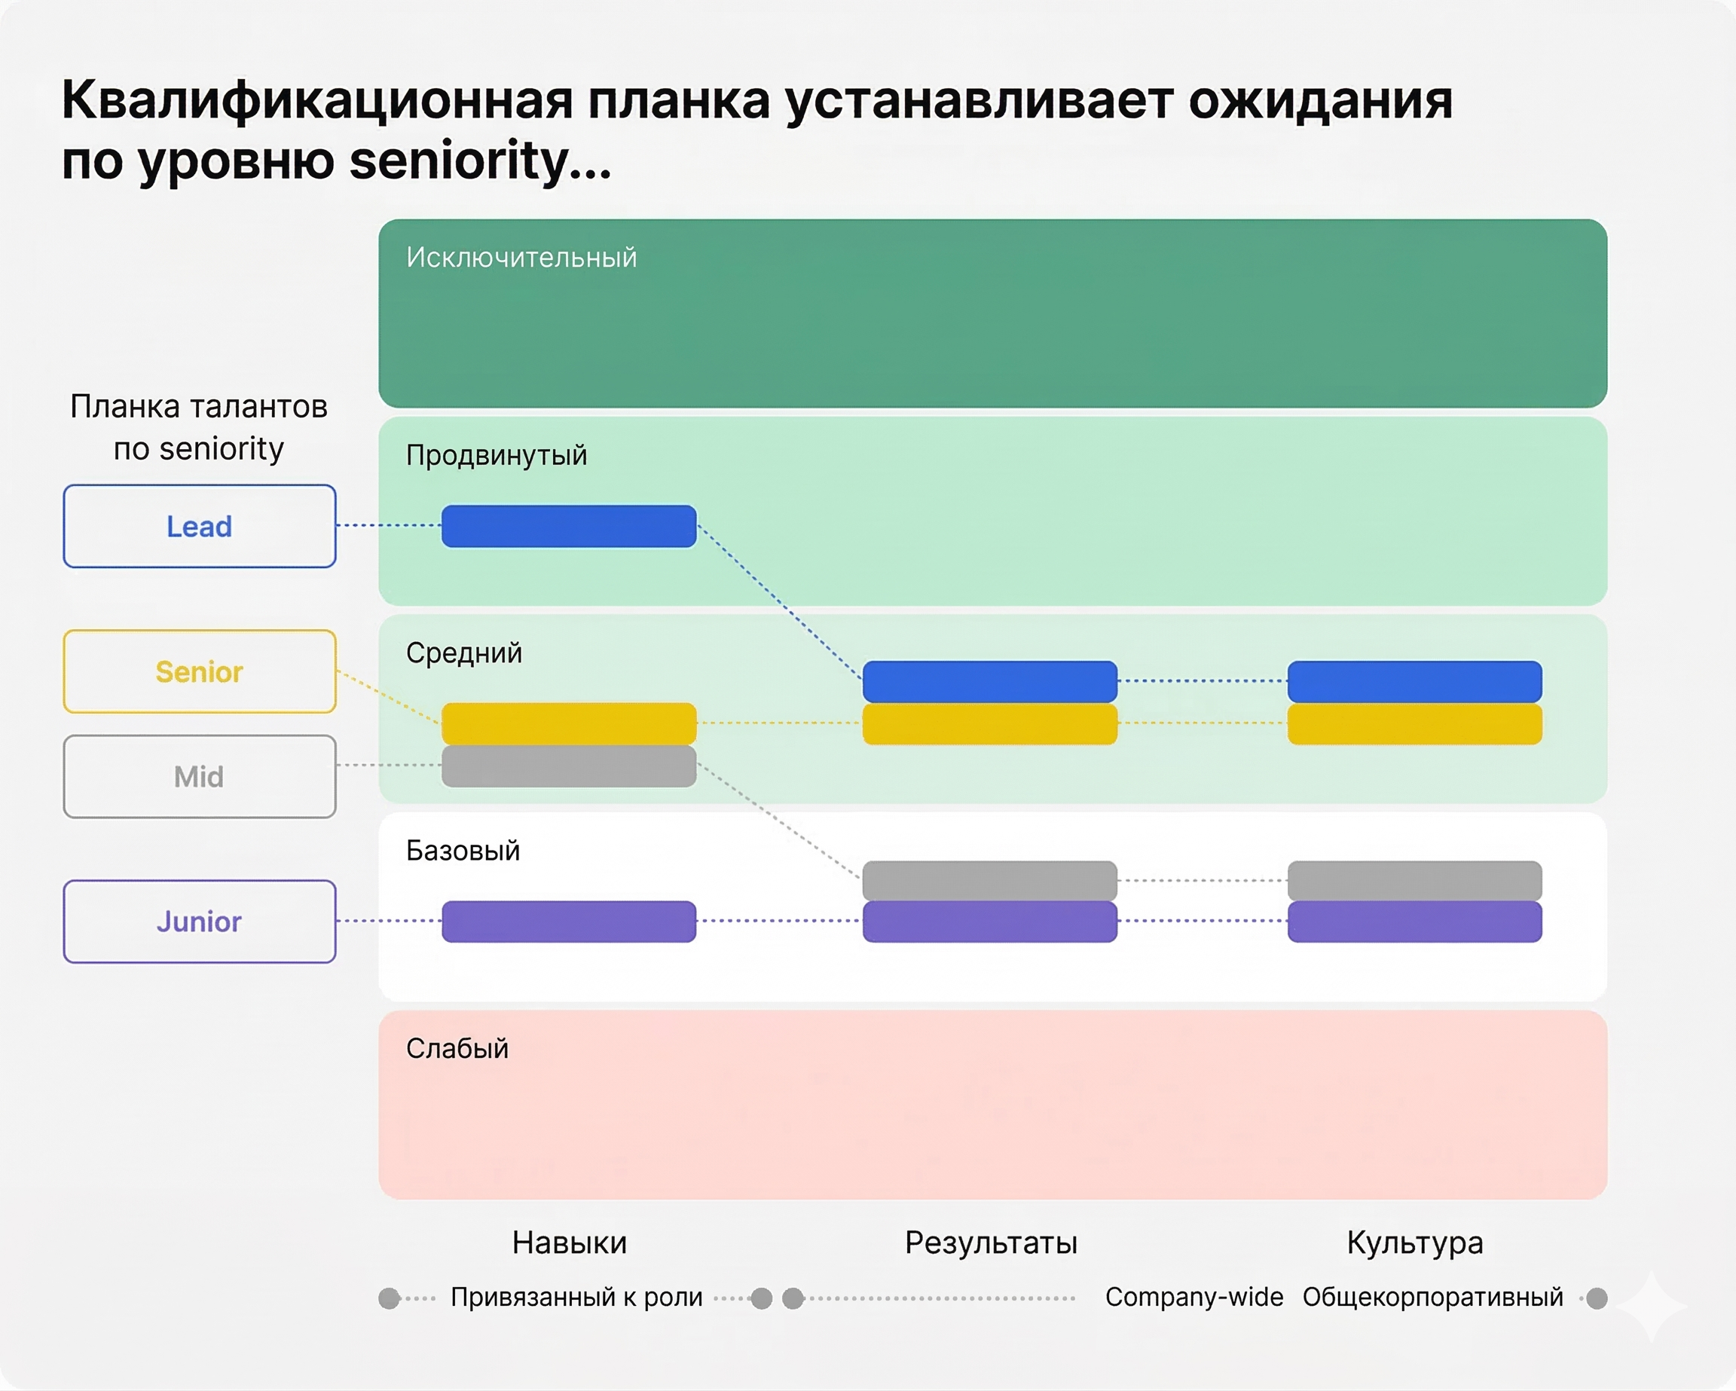Click the Средний band label
Screen dimensions: 1736x1391
464,653
